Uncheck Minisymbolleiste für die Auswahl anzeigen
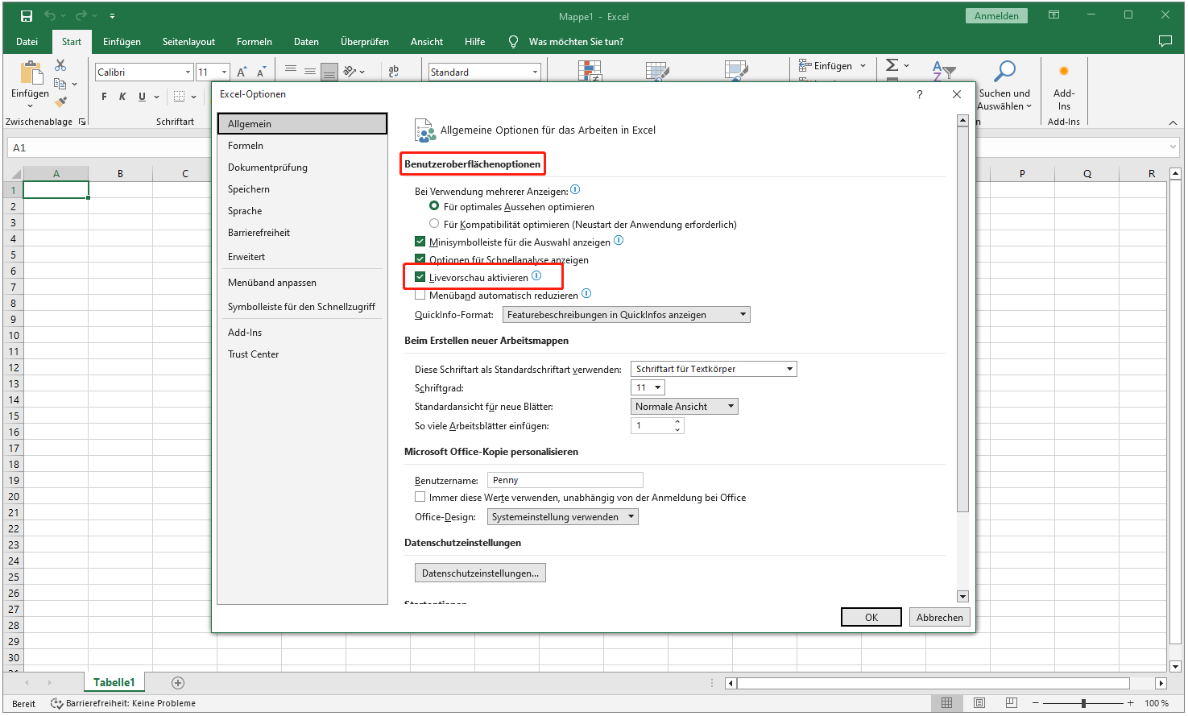The image size is (1188, 716). pyautogui.click(x=420, y=242)
